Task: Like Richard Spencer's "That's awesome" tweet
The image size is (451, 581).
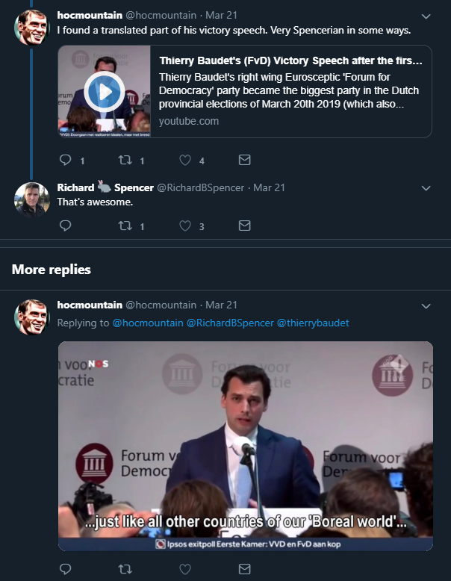Action: coord(185,226)
